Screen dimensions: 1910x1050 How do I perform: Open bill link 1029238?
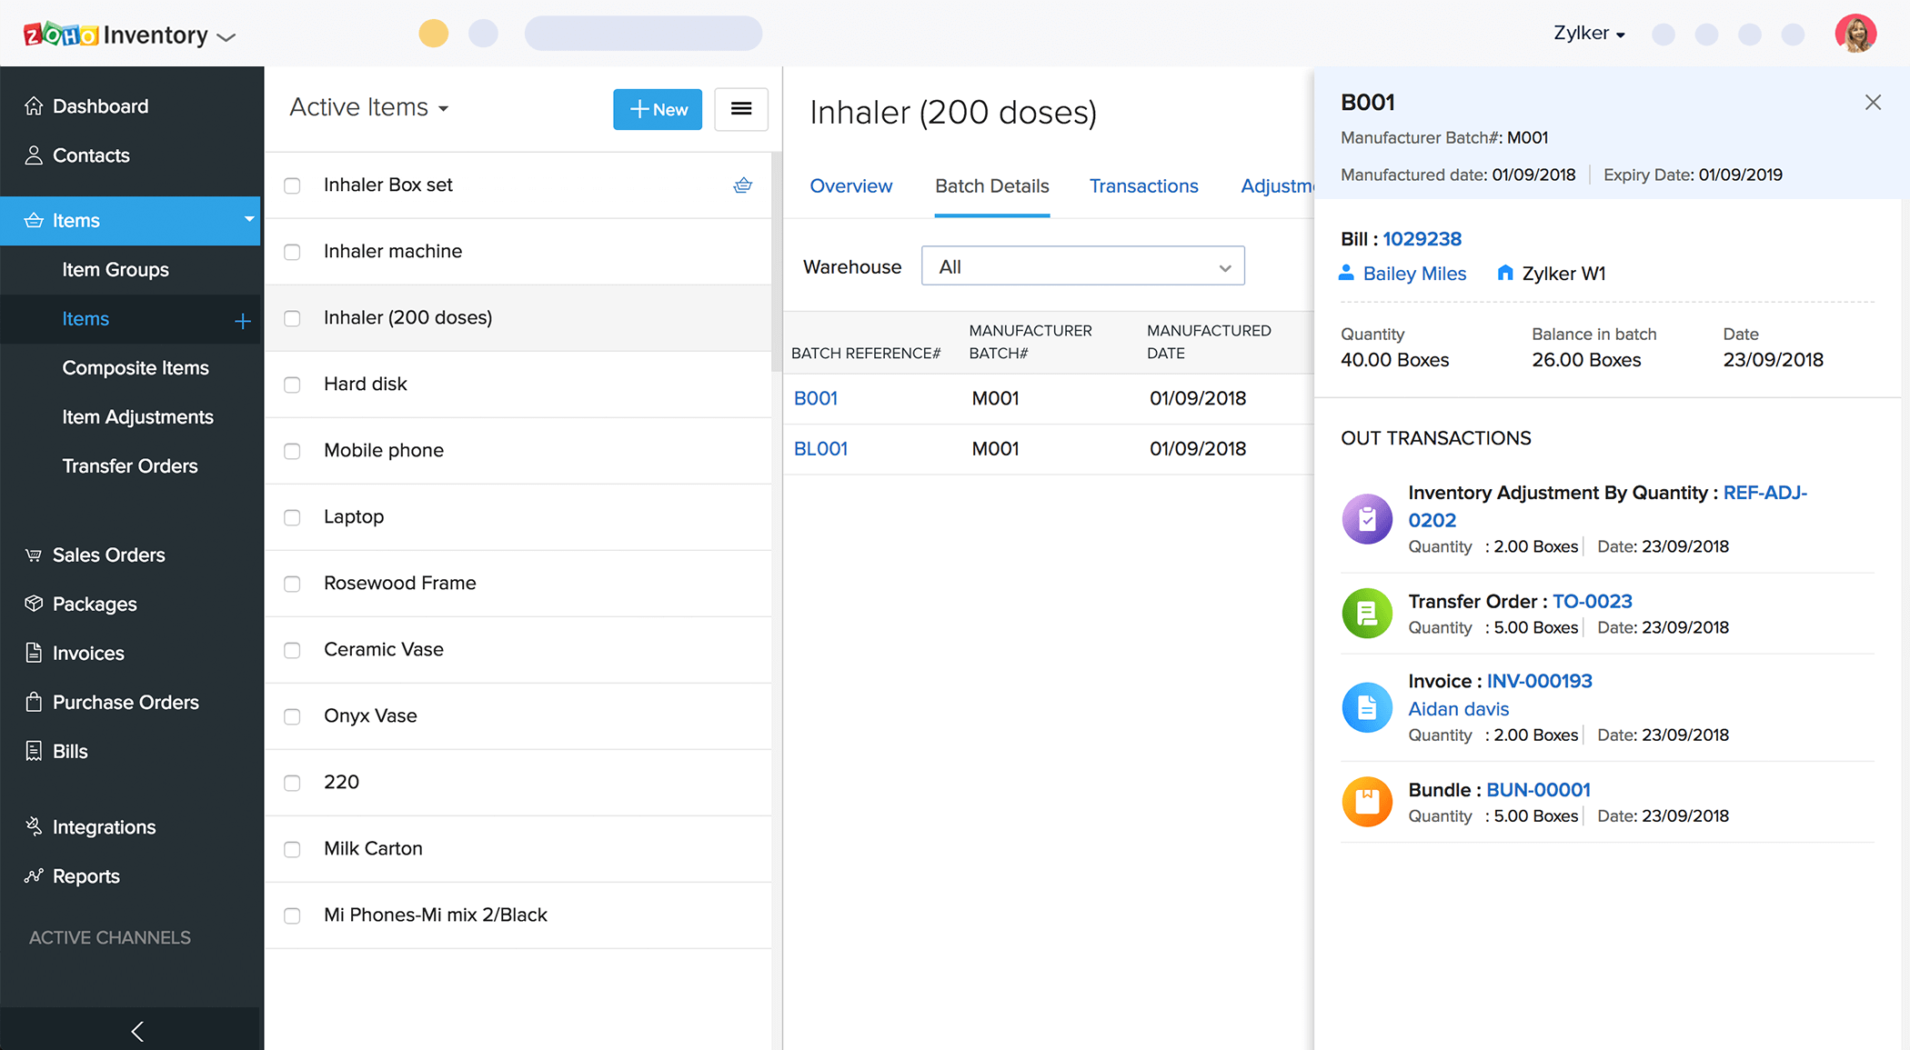tap(1422, 238)
